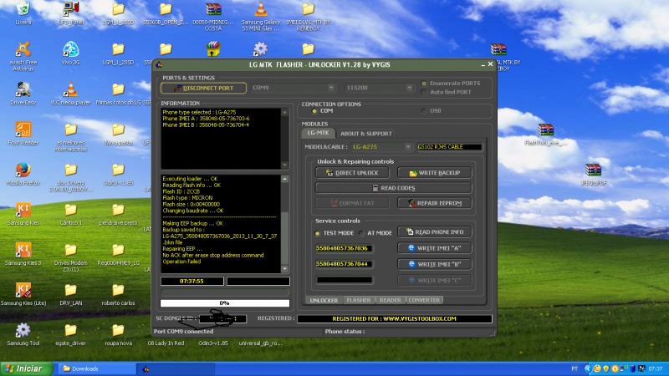Switch to the FLASHER tab
Image resolution: width=669 pixels, height=376 pixels.
[x=359, y=300]
